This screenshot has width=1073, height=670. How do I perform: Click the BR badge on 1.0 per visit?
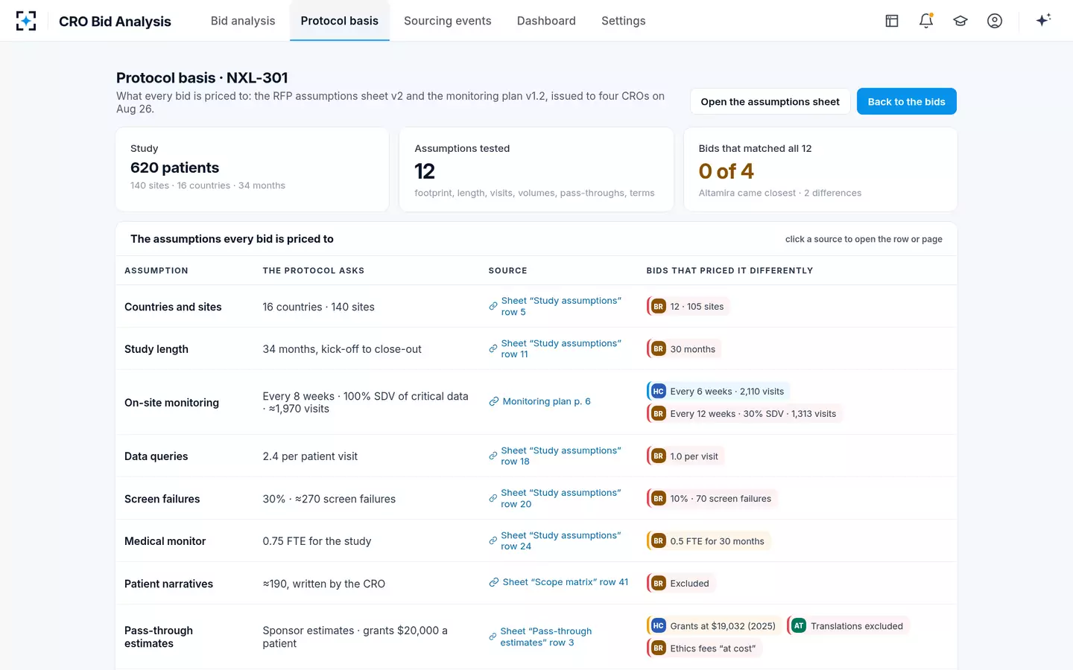pyautogui.click(x=659, y=456)
